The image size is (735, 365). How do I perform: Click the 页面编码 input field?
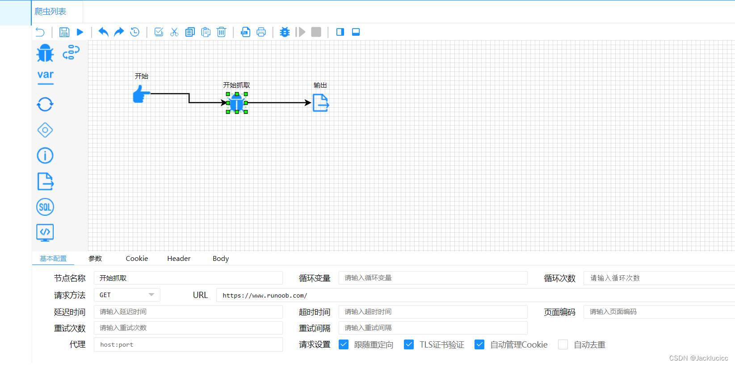[x=659, y=312]
